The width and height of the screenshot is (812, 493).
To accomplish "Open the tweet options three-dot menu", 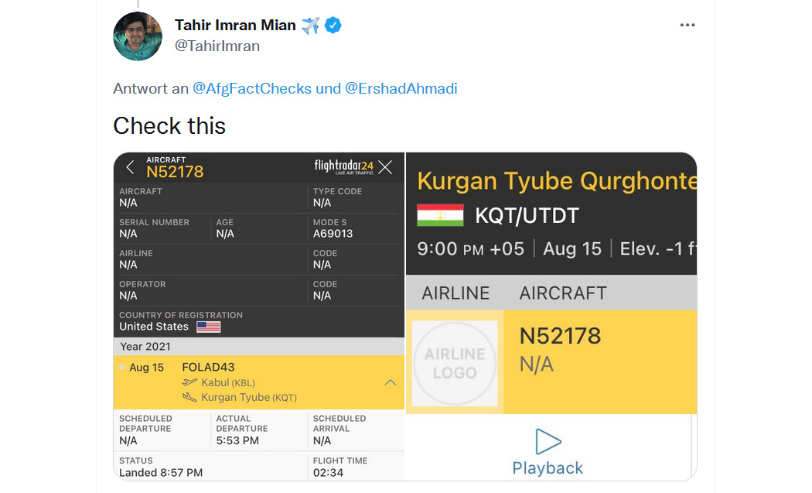I will tap(687, 25).
